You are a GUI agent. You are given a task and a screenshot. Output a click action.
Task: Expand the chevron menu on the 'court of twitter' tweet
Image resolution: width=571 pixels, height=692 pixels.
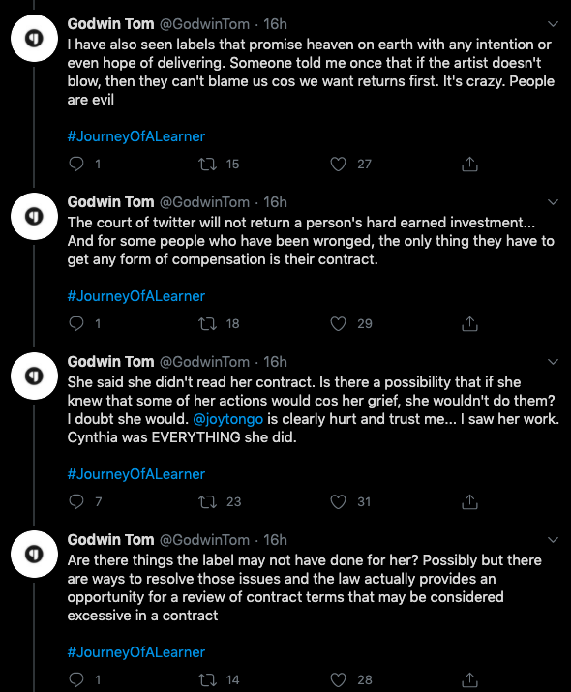(553, 202)
